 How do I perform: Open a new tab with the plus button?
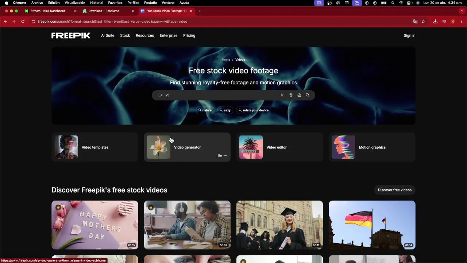point(200,11)
